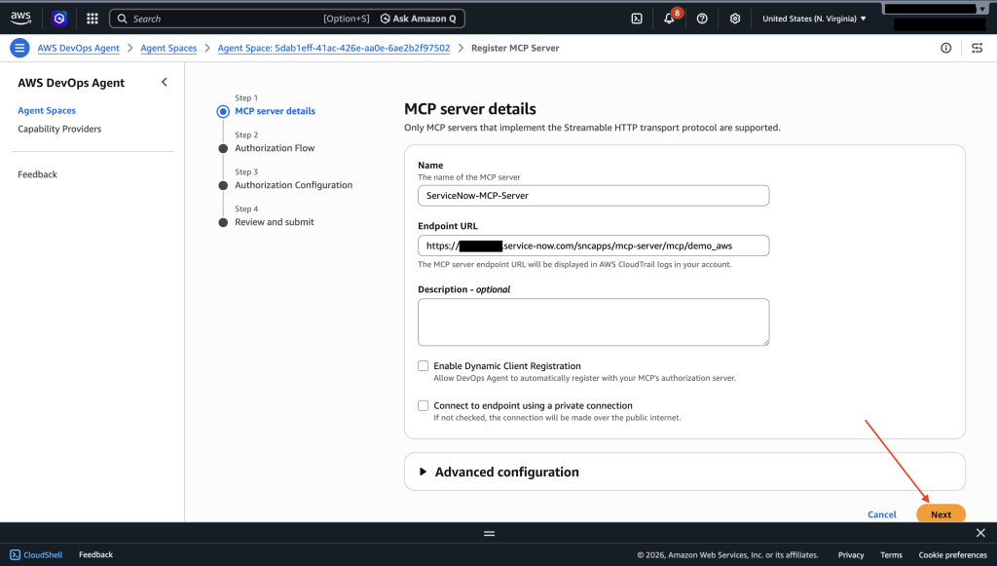This screenshot has height=566, width=997.
Task: Click Feedback in the footer
Action: (95, 554)
